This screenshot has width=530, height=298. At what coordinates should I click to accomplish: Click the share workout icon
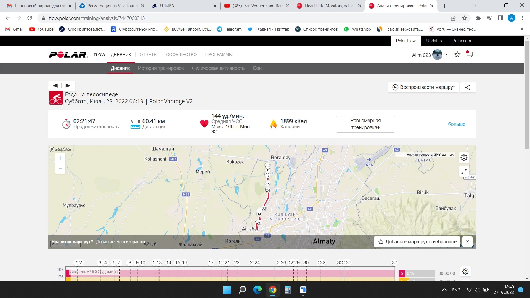coord(467,87)
